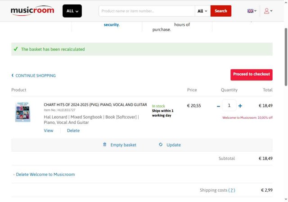Delete the Chart Hits item from basket
Viewport: 288px width, 202px height.
pos(73,130)
